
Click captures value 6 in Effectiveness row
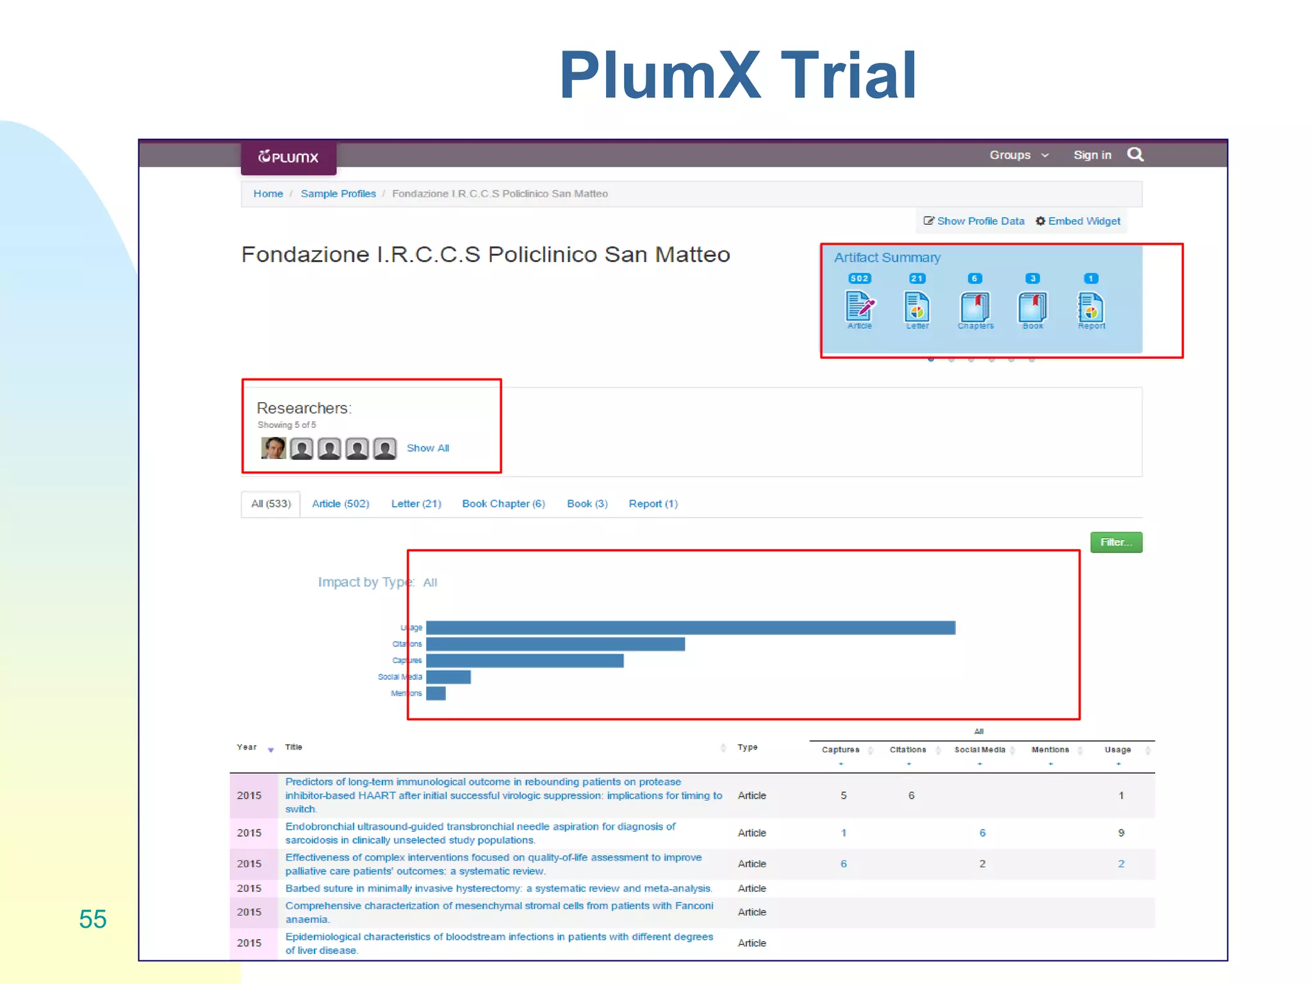(844, 864)
